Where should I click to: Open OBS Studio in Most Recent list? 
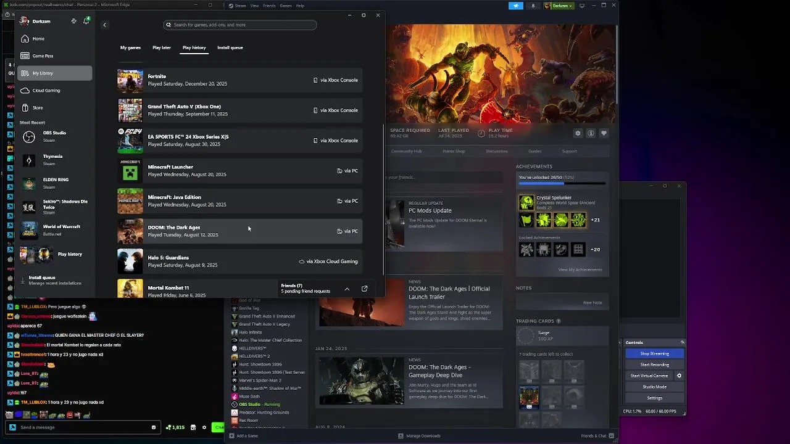point(55,136)
